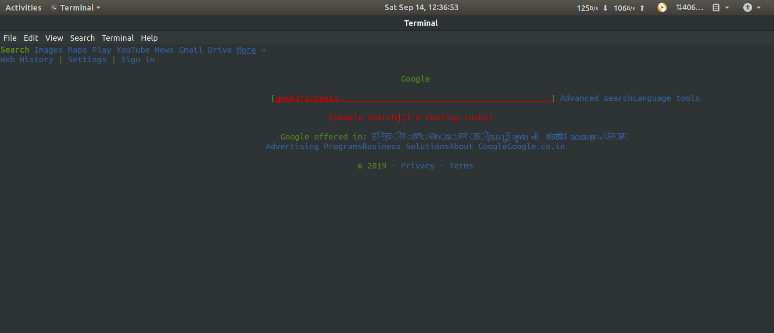This screenshot has height=333, width=774.
Task: Open the clock and calendar panel
Action: tap(421, 7)
